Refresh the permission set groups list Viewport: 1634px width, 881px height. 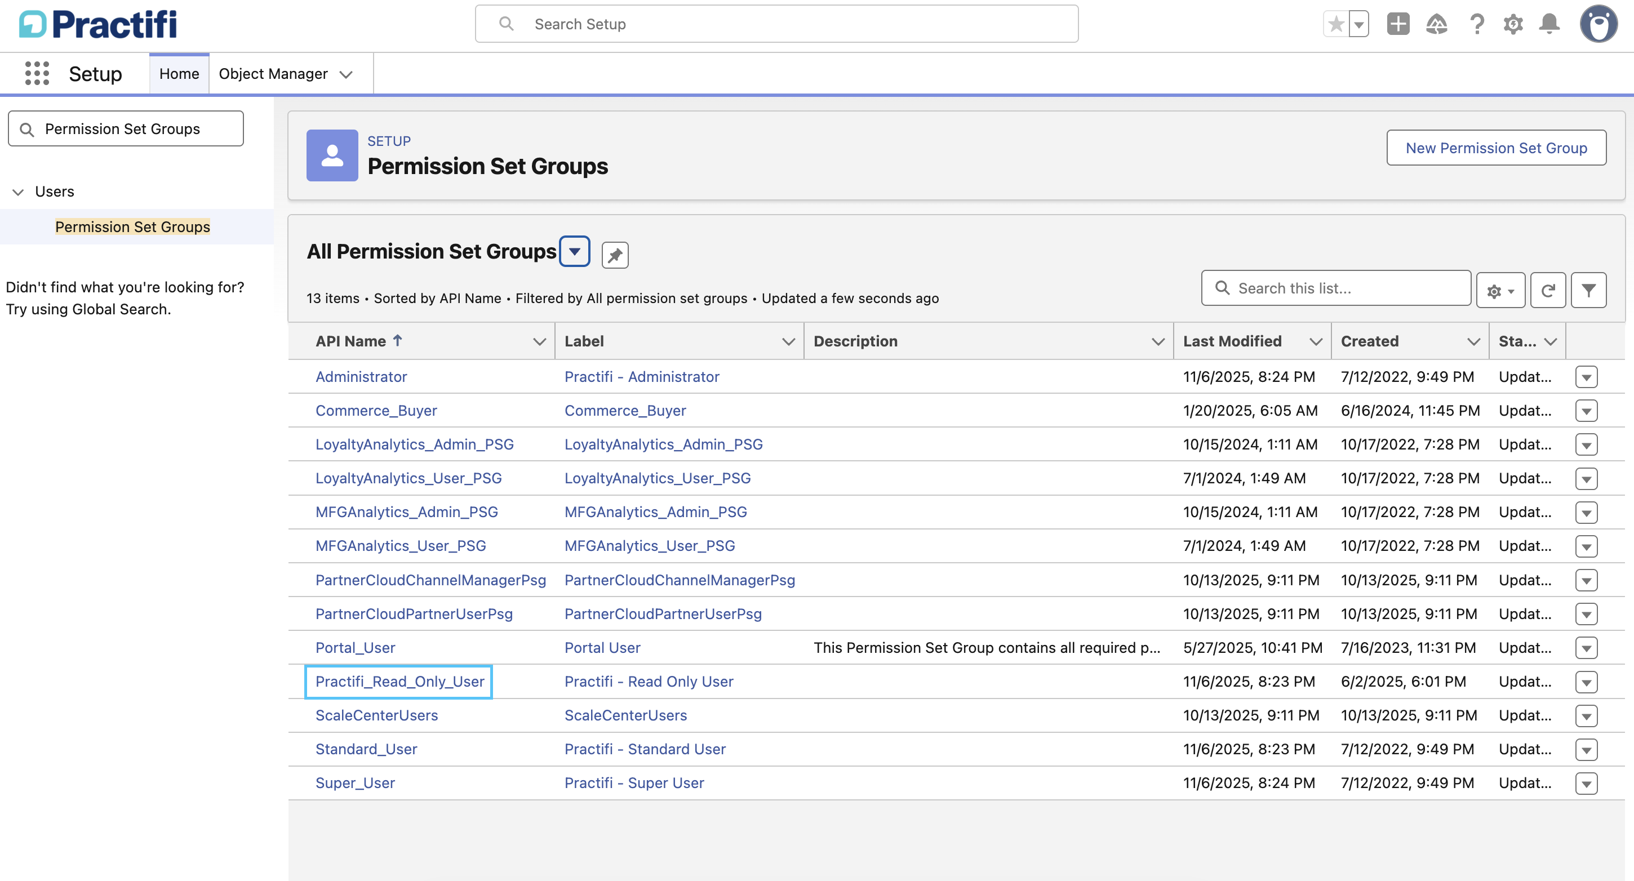pyautogui.click(x=1548, y=291)
